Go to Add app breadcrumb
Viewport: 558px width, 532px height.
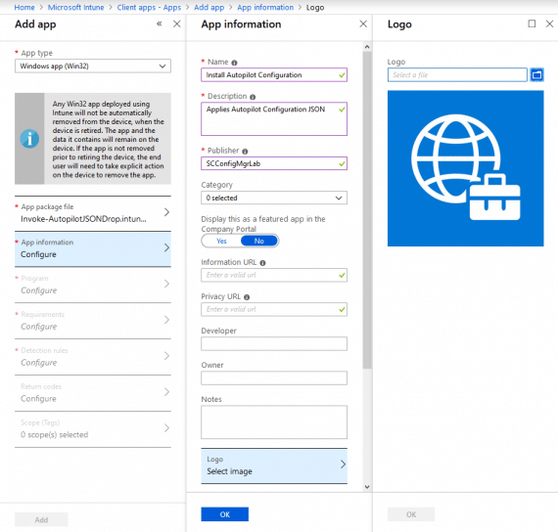pos(209,7)
